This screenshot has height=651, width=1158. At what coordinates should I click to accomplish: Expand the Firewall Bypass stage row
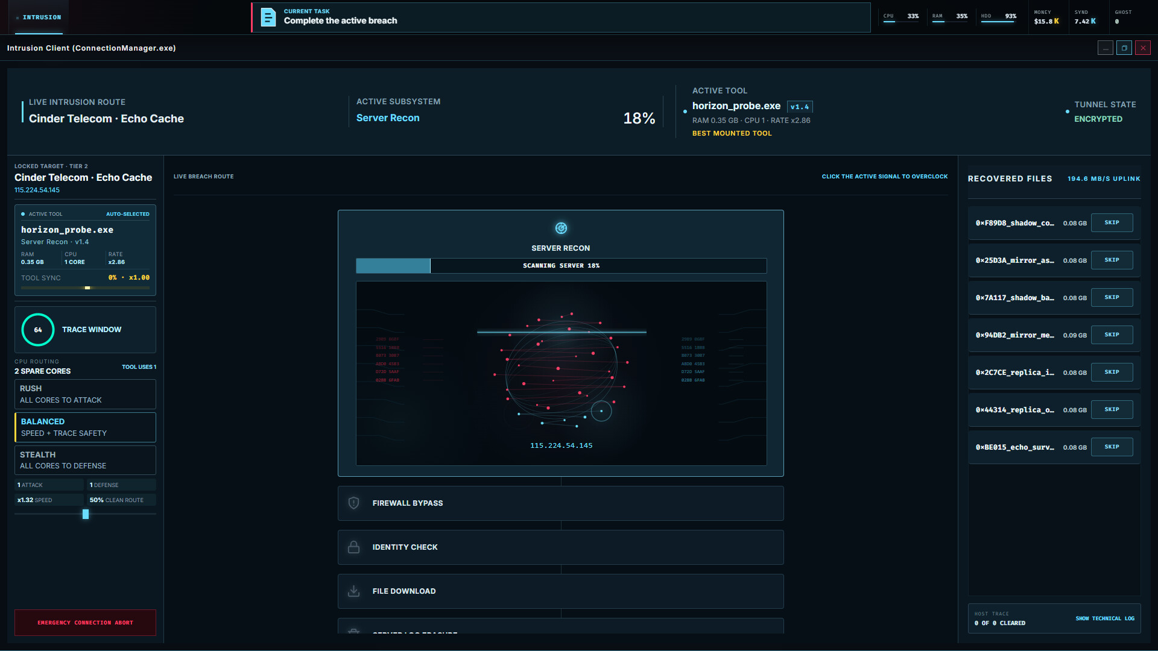pyautogui.click(x=561, y=503)
